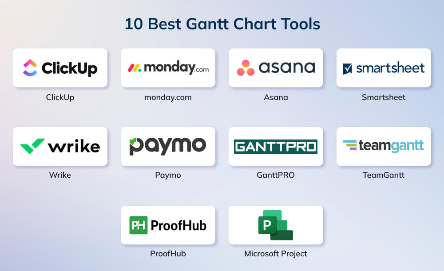Screen dimensions: 444x271
Task: Click the green PH ProofHub icon
Action: coord(139,225)
